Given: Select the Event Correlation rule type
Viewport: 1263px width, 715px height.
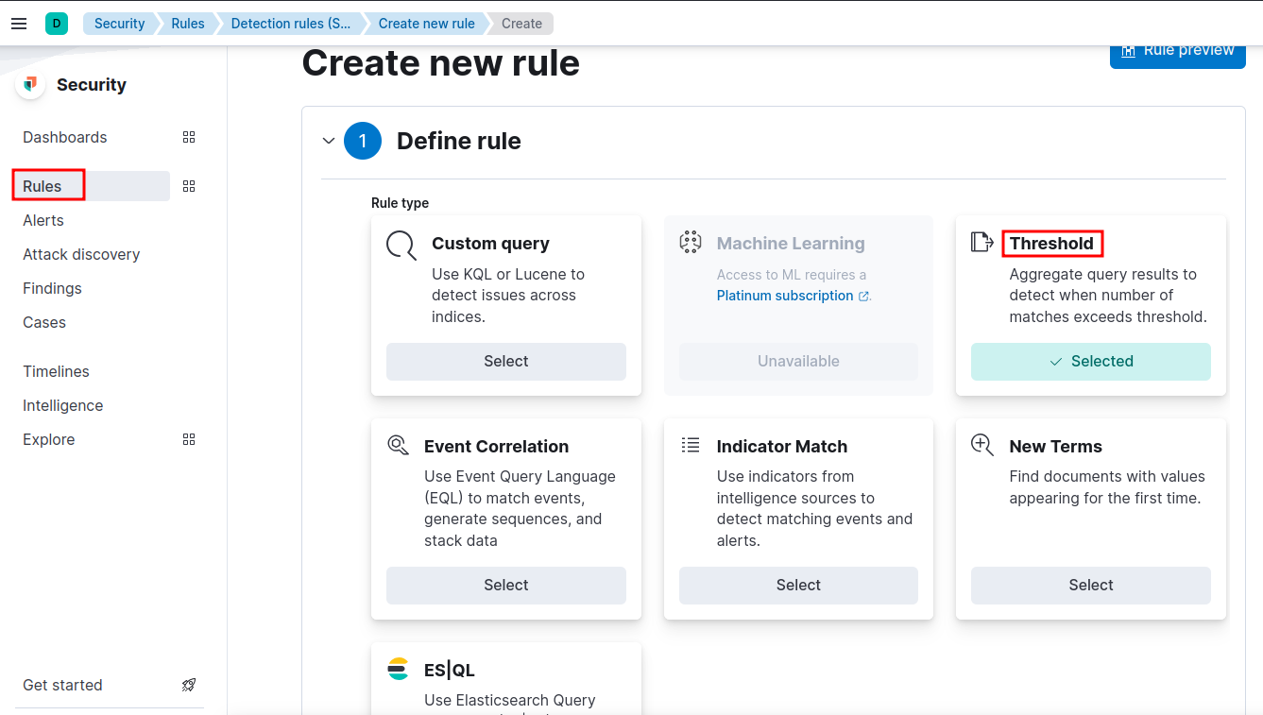Looking at the screenshot, I should pyautogui.click(x=505, y=585).
